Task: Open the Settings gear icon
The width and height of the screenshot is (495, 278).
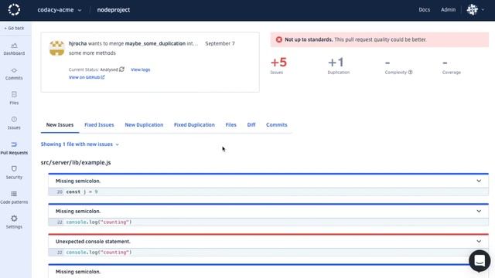Action: coord(14,218)
